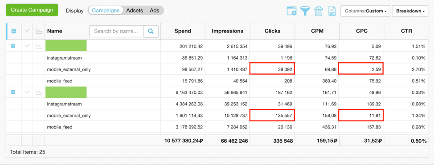Click the chart icon in header row
434x165 pixels.
tap(39, 31)
